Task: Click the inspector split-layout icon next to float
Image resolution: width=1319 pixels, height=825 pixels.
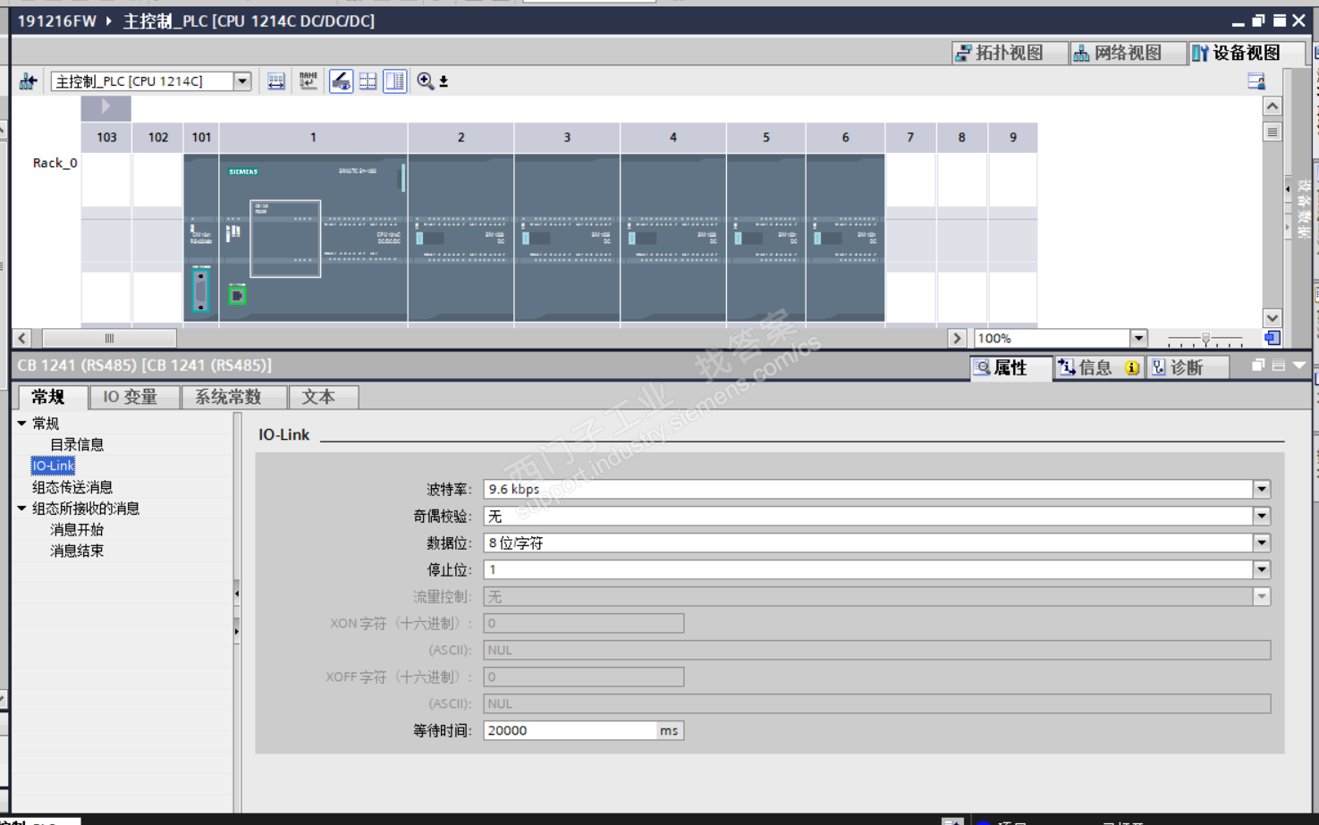Action: click(x=1279, y=366)
